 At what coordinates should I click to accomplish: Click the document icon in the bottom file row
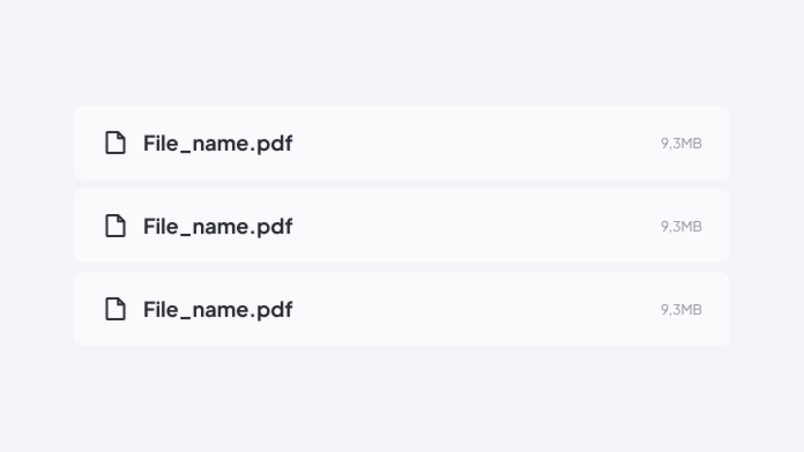pyautogui.click(x=115, y=309)
